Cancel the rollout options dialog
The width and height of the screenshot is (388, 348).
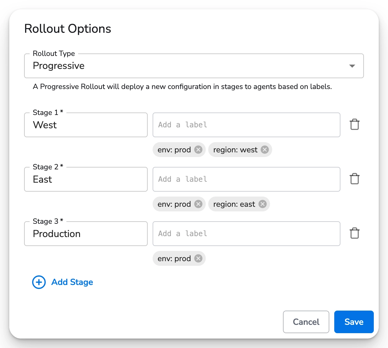306,322
